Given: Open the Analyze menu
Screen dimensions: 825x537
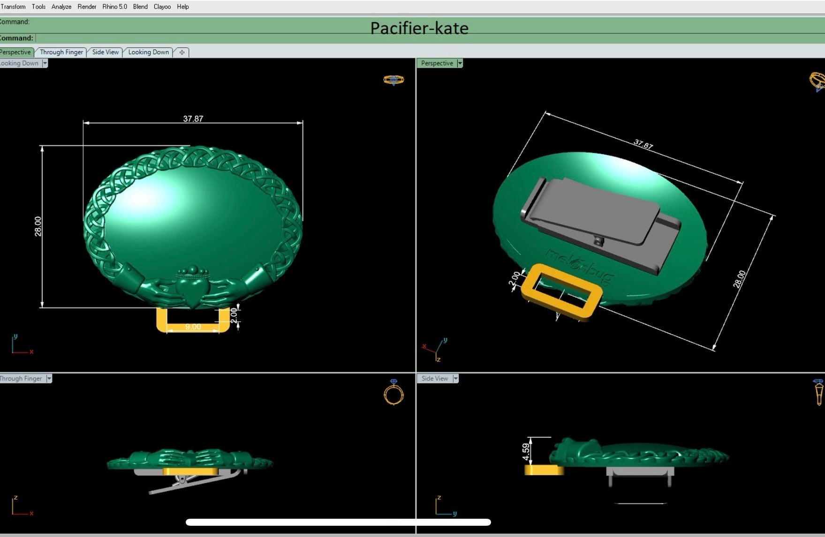Looking at the screenshot, I should point(61,7).
